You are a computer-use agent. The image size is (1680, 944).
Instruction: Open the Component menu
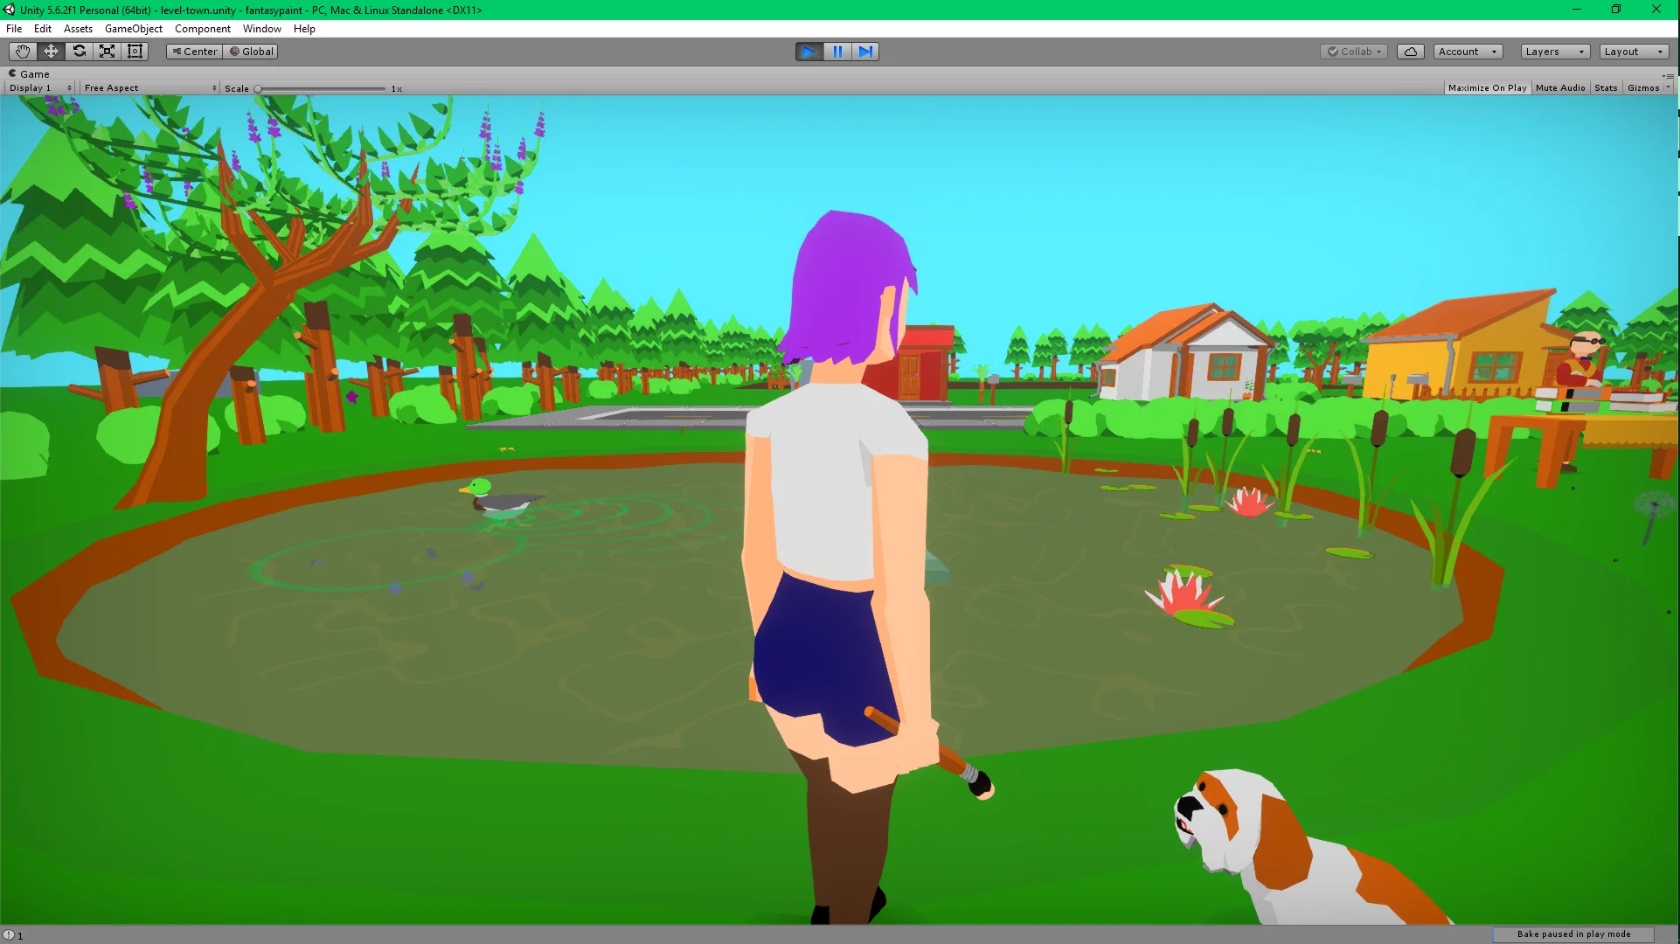coord(203,29)
